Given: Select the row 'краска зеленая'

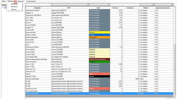Looking at the screenshot, I should 100,62.
